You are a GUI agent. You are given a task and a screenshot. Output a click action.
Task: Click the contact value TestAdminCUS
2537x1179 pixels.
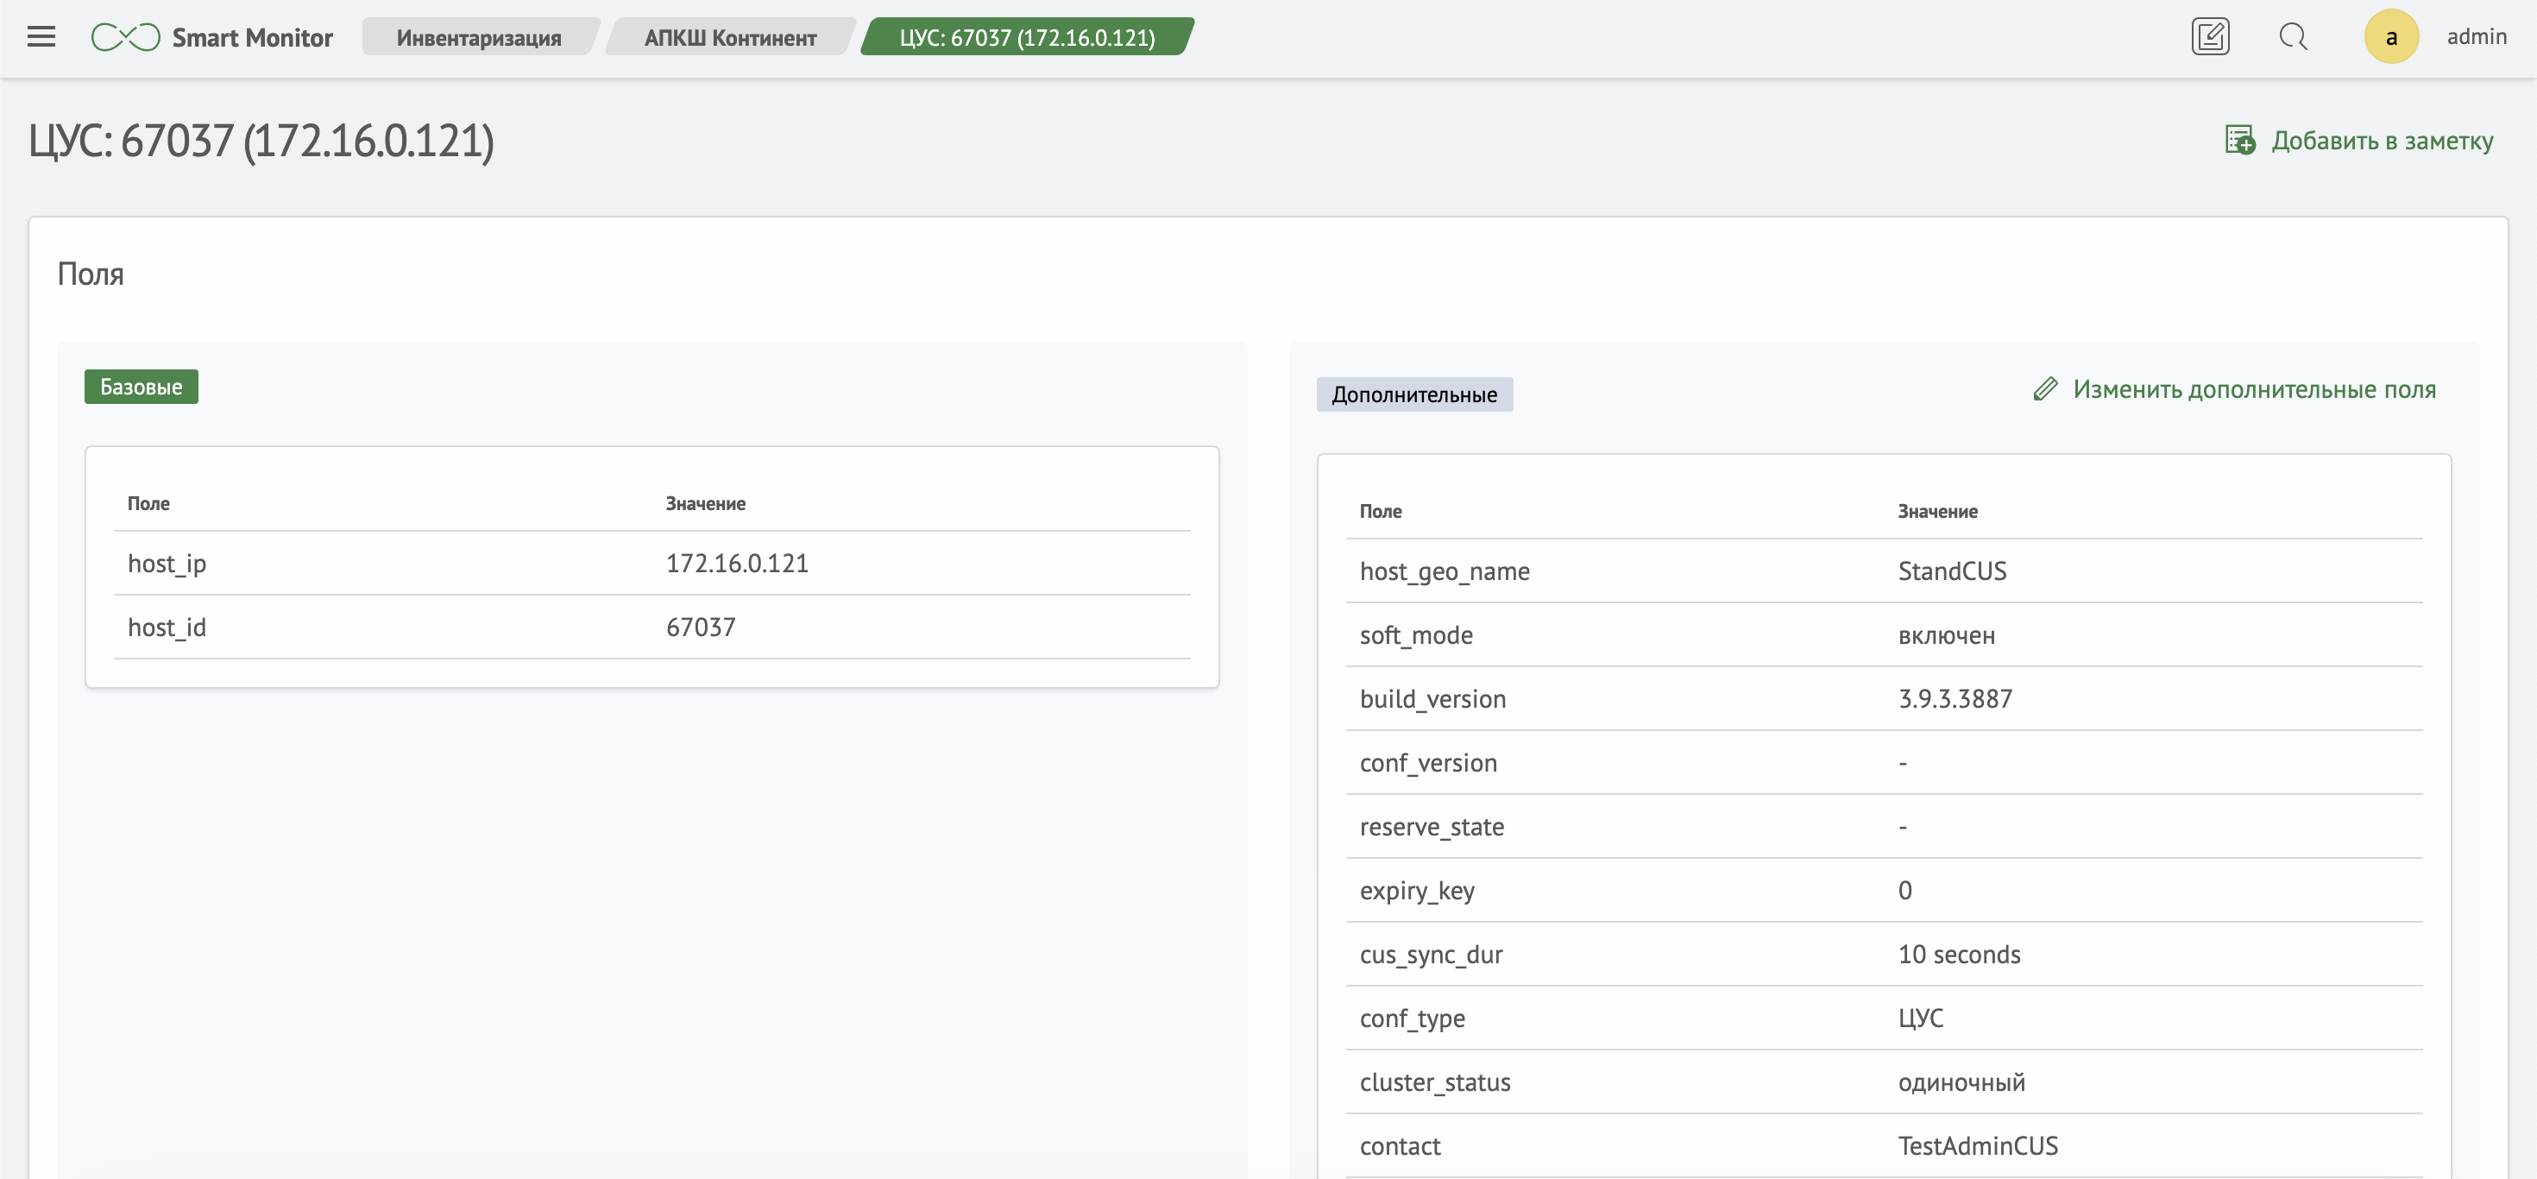tap(1977, 1145)
